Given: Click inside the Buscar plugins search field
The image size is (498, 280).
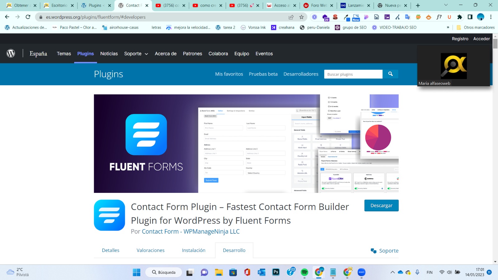Looking at the screenshot, I should 353,74.
